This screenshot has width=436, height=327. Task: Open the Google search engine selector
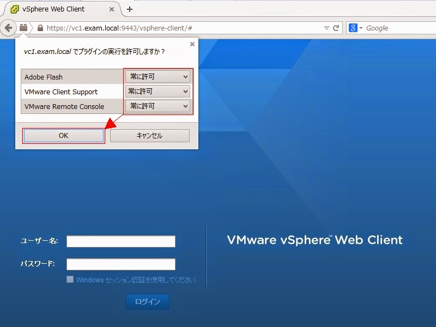tap(355, 28)
